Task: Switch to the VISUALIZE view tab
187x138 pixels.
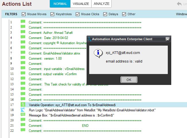Action: tap(81, 4)
